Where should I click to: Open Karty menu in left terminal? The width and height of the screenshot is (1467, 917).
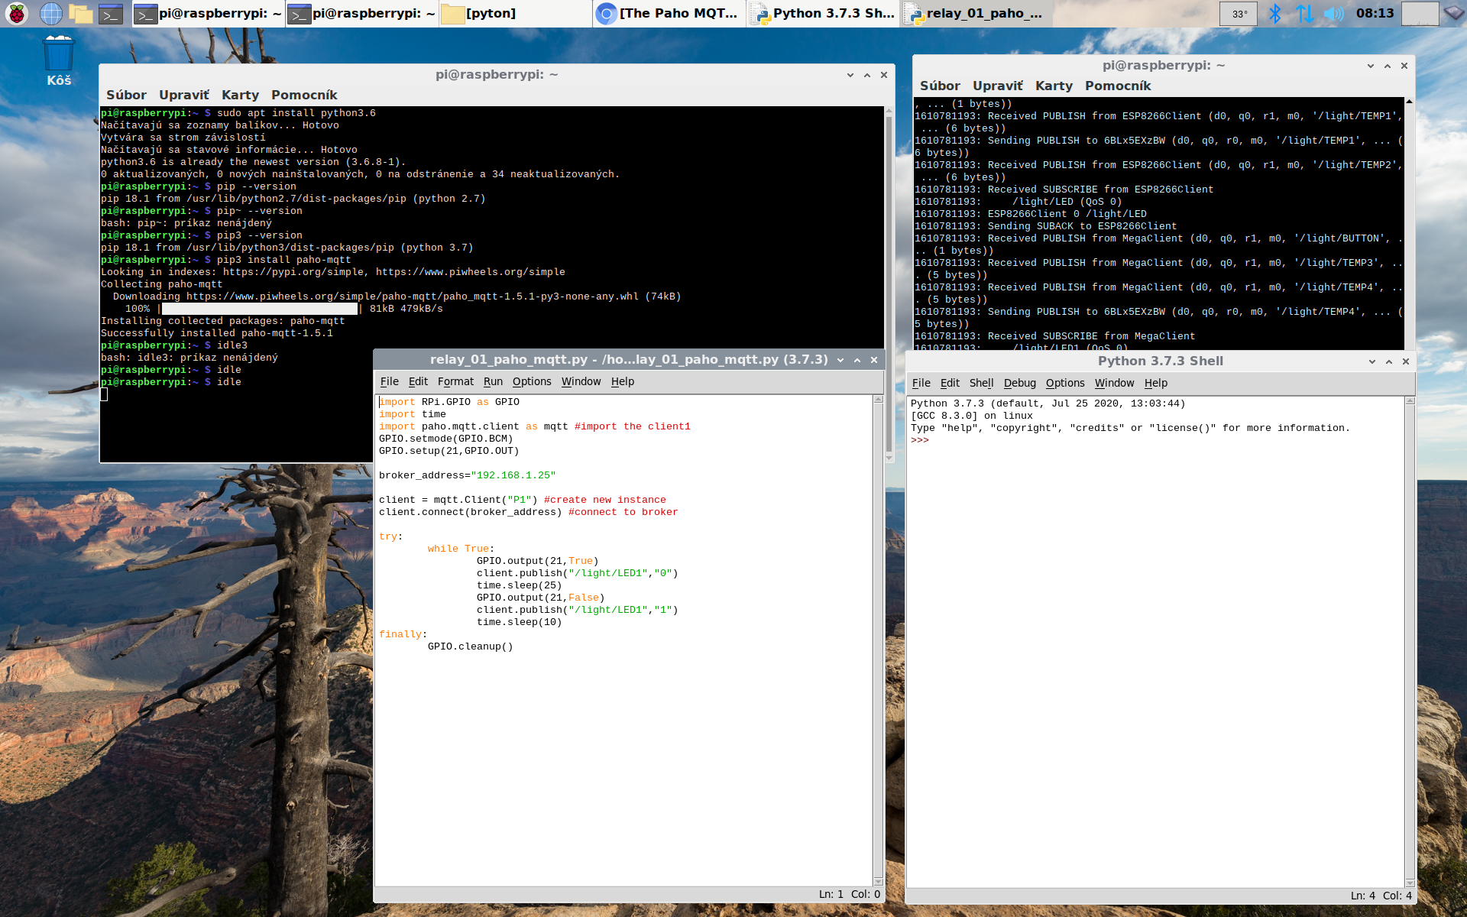point(240,95)
